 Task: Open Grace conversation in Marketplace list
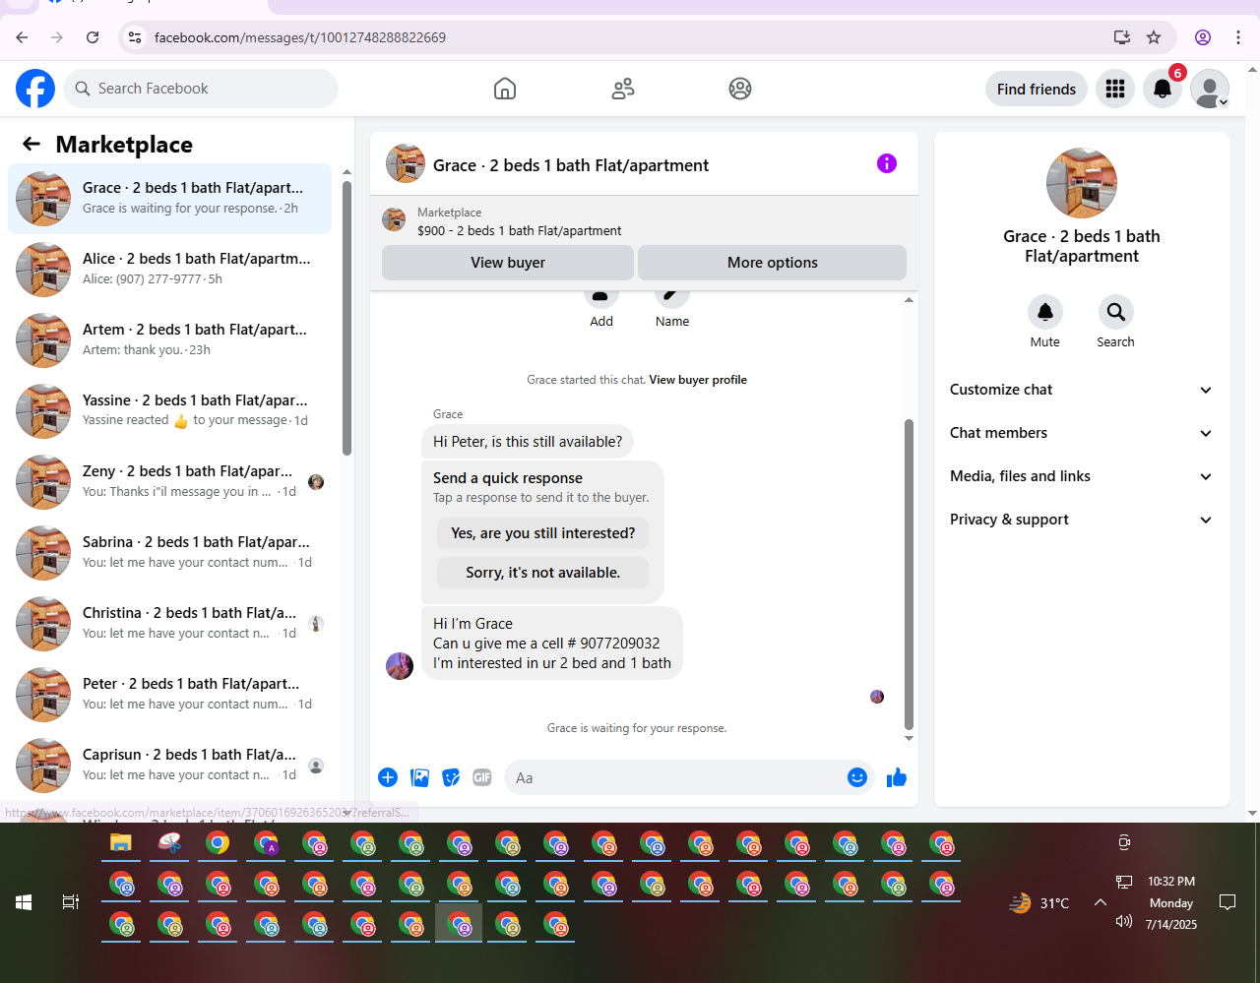coord(169,199)
